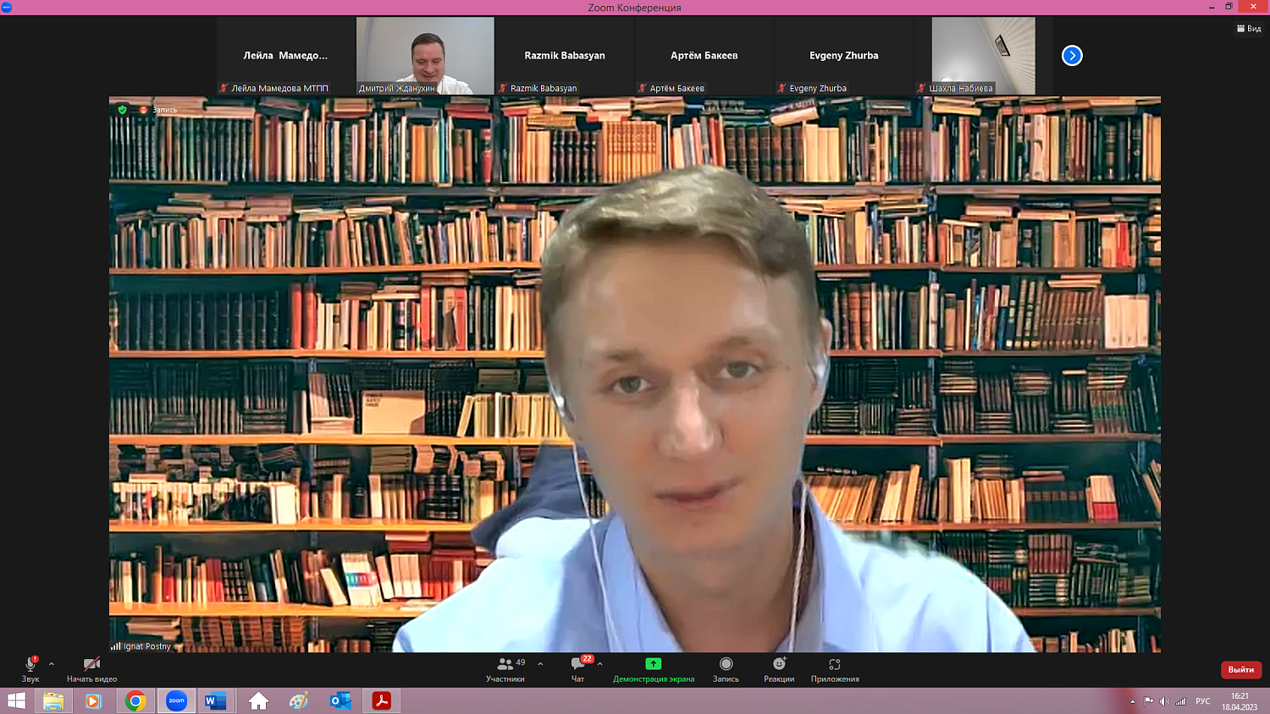
Task: Open Google Chrome from the taskbar
Action: pos(135,700)
